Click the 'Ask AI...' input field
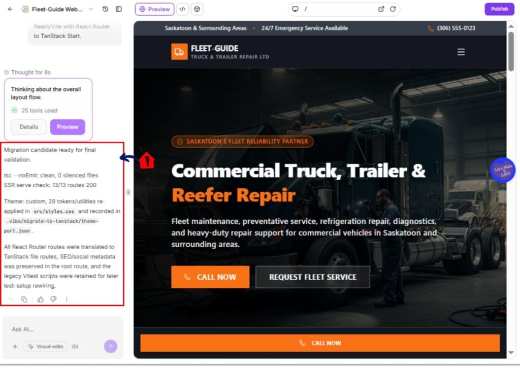Image resolution: width=520 pixels, height=368 pixels. point(63,329)
